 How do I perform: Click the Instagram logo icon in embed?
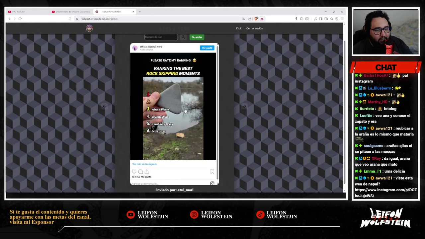coord(212,183)
